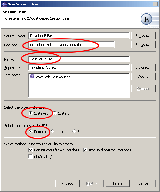
Task: Click the Eclipse icon in title bar
Action: coord(4,4)
